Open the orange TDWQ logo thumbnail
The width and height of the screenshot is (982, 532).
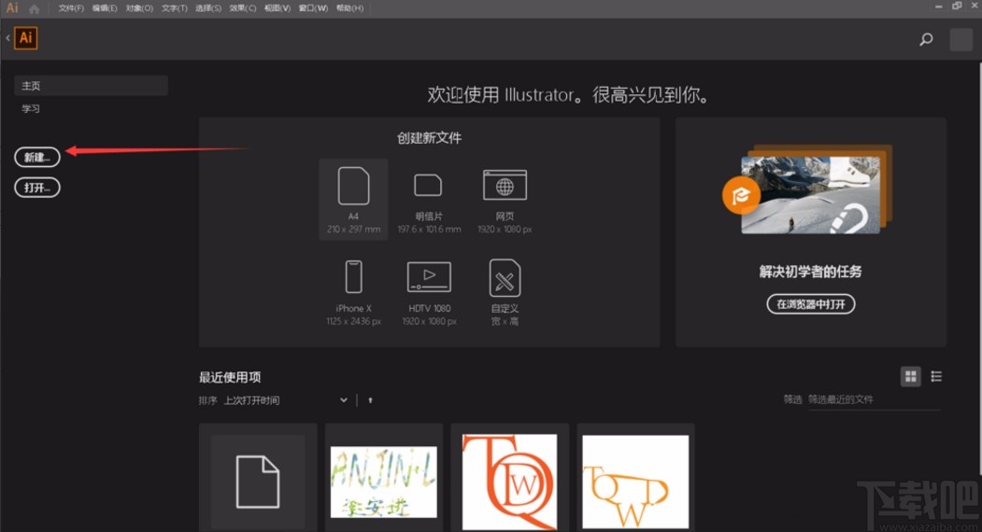[510, 482]
